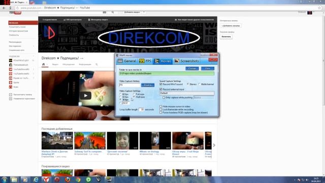Click the YouTube logo
The height and width of the screenshot is (183, 325).
[15, 13]
